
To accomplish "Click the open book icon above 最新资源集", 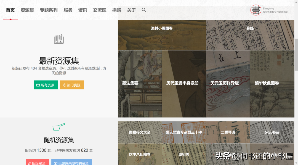I will [59, 39].
